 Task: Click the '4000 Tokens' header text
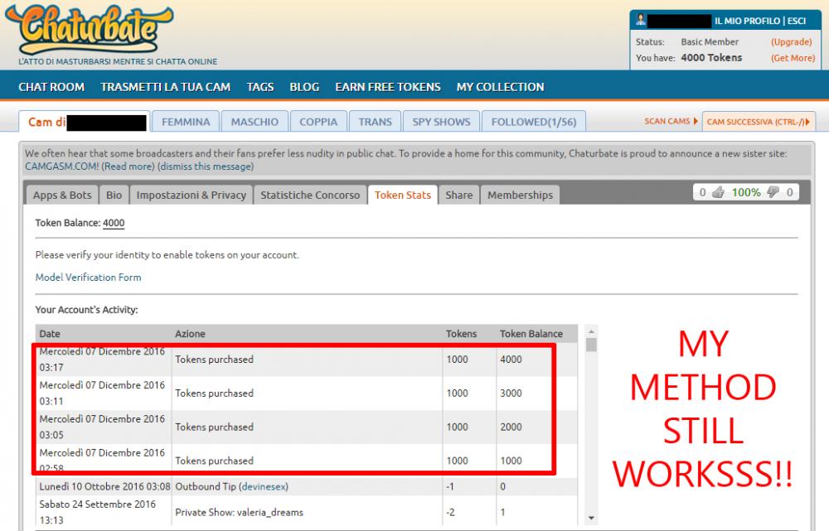coord(711,58)
